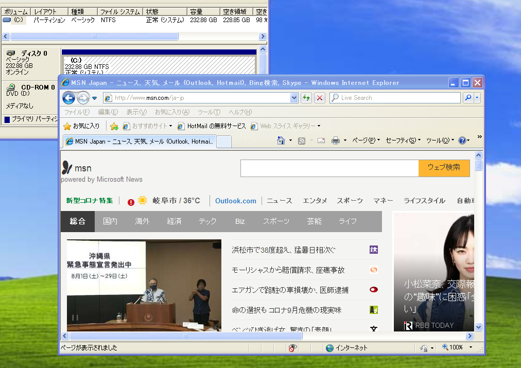Image resolution: width=521 pixels, height=368 pixels.
Task: Click the msn logo
Action: pos(77,168)
